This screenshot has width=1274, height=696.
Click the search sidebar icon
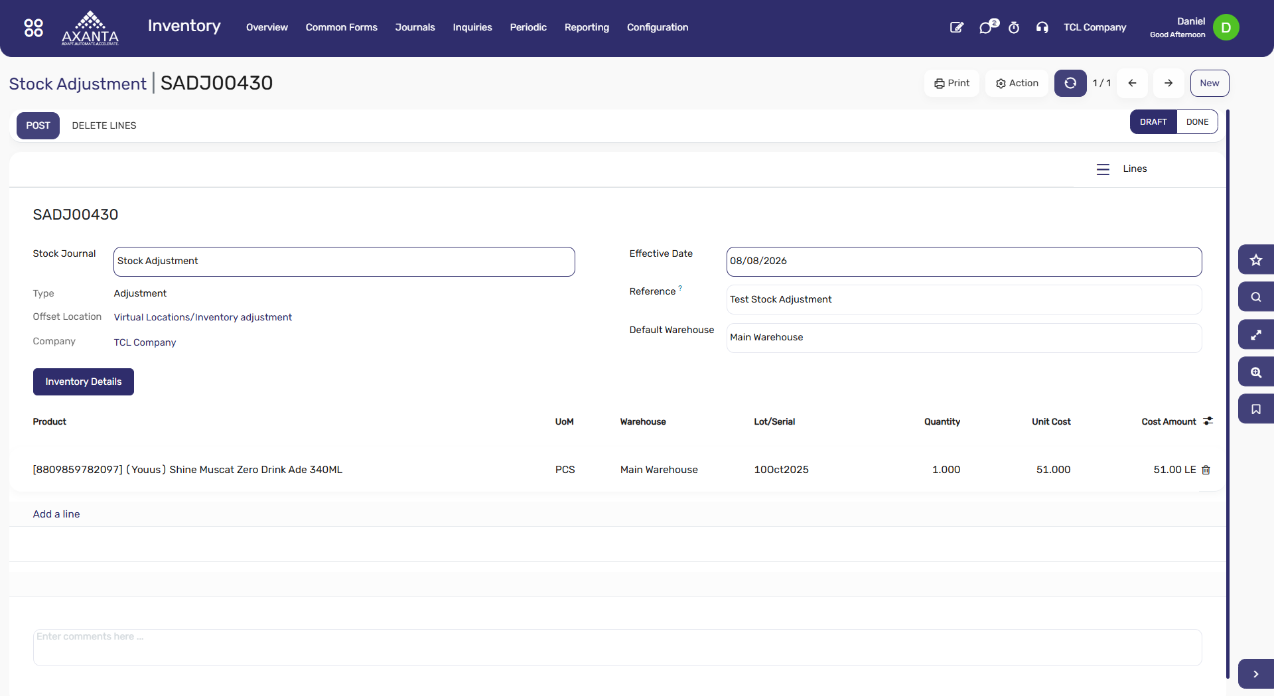pos(1255,297)
